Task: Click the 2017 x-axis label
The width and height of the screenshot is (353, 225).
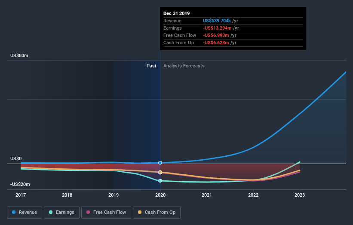Action: coord(21,195)
